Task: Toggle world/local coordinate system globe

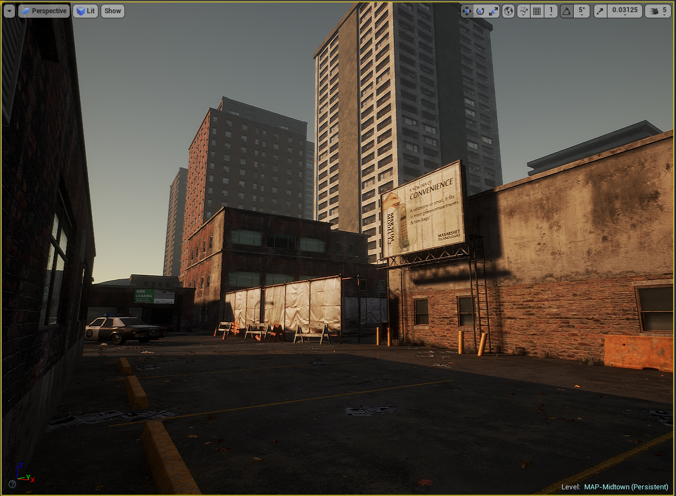Action: click(x=508, y=11)
